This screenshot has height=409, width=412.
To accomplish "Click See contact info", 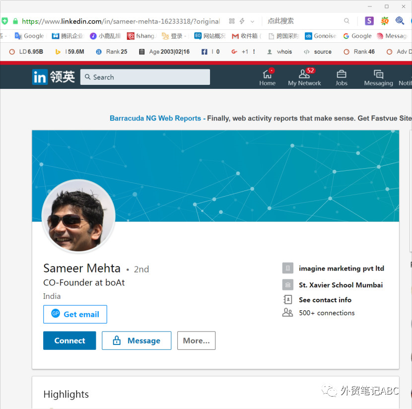I will click(x=325, y=300).
